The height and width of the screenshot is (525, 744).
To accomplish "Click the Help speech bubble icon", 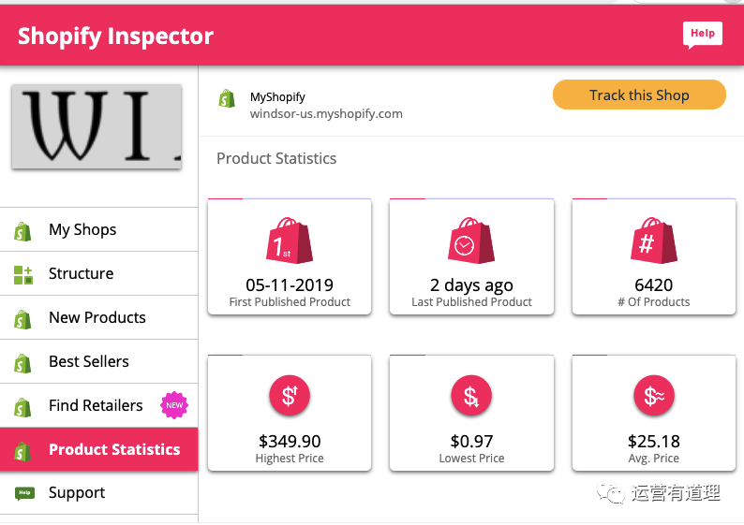I will click(x=703, y=35).
